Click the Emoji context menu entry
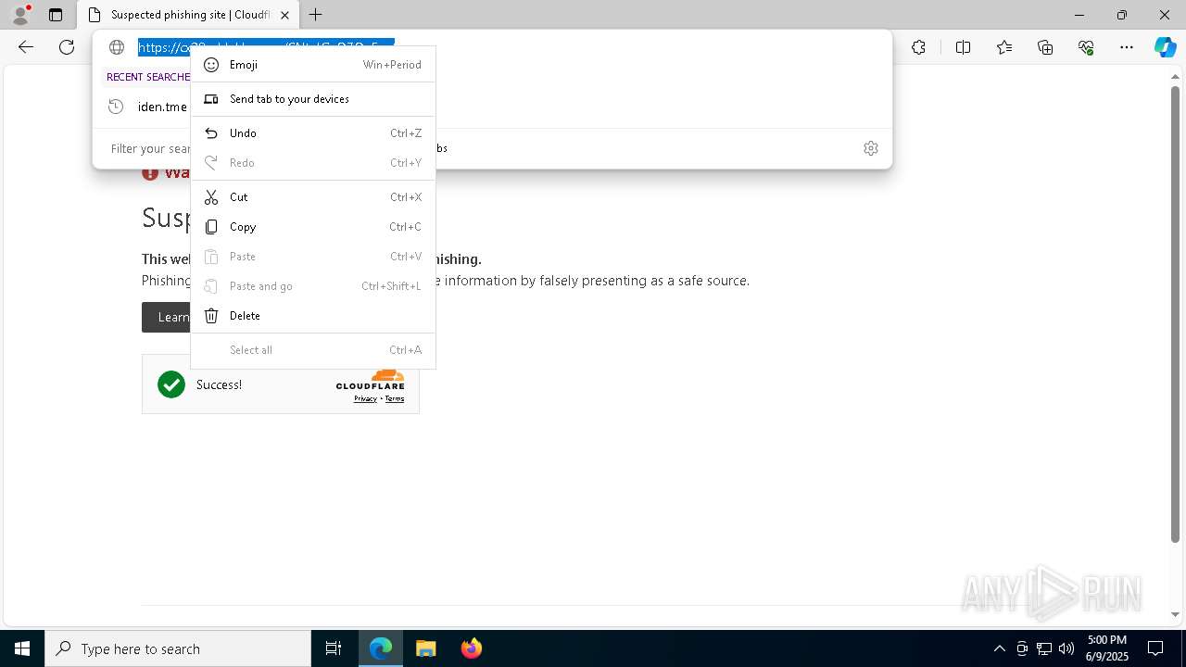 click(313, 65)
